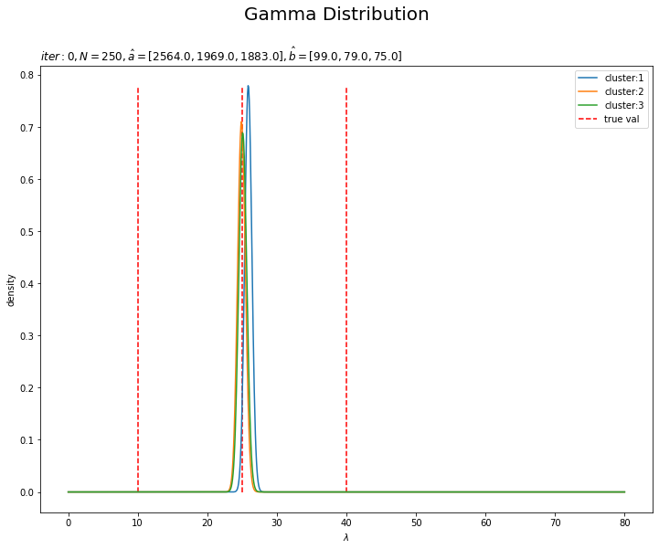Screen dimensions: 659x549
Task: Click the λ x-axis label
Action: pos(345,538)
